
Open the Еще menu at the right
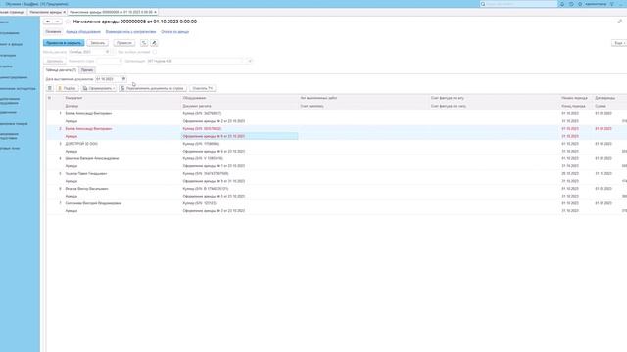619,43
